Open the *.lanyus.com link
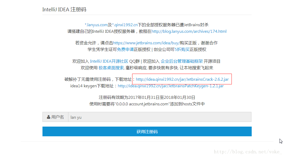This screenshot has height=157, width=285. [x=96, y=25]
